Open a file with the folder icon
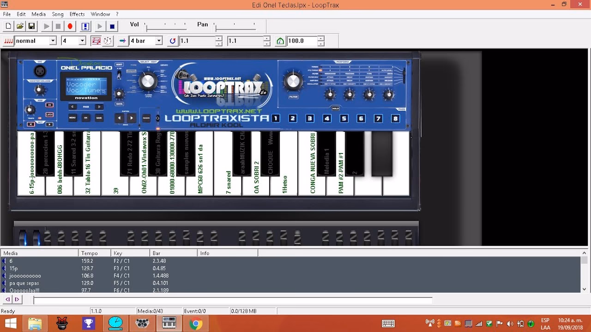Viewport: 591px width, 332px height. tap(20, 26)
